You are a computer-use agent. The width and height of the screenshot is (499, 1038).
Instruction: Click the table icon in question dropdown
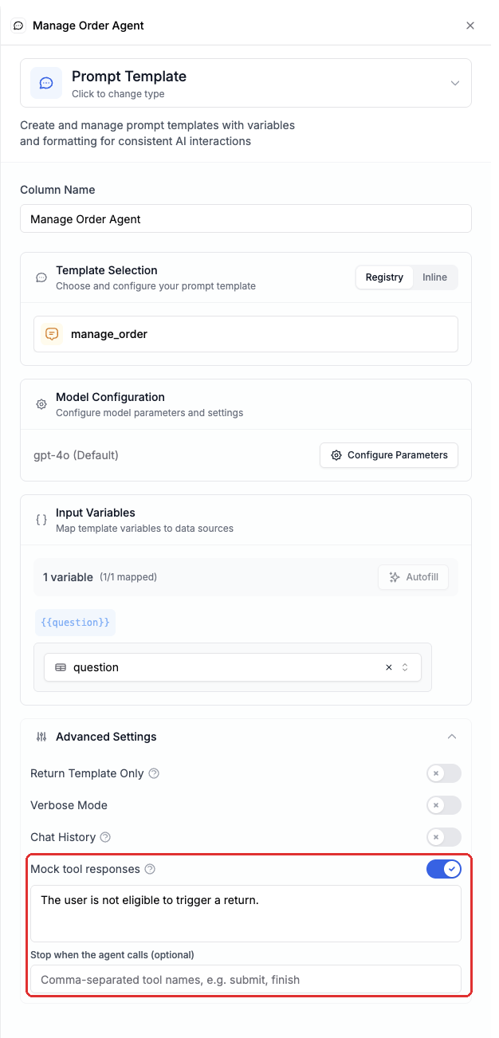[x=61, y=667]
